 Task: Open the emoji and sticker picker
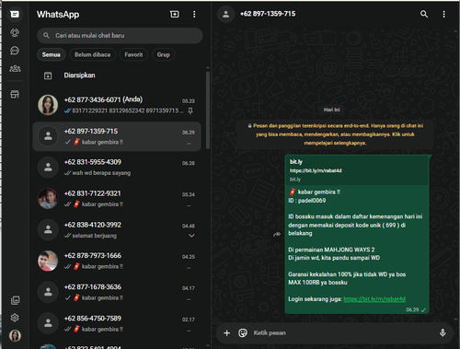pos(243,333)
